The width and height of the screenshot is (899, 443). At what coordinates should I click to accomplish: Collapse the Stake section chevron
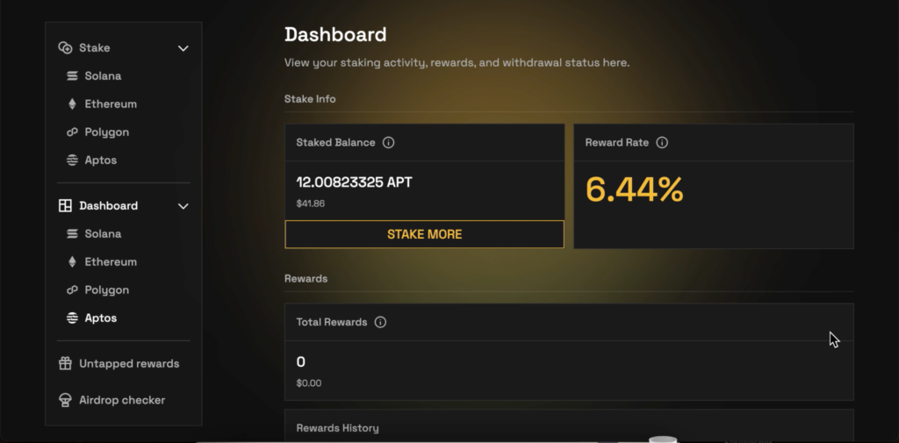183,48
